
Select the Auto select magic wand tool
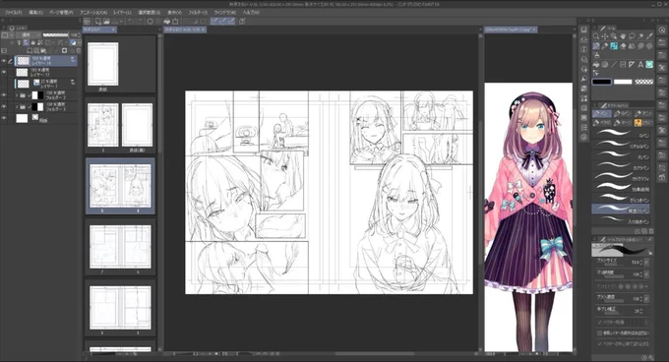pos(640,36)
